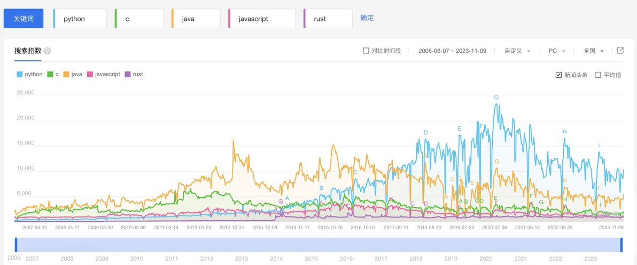
Task: Click the export share icon
Action: 620,51
